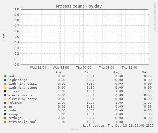Click the jq gray legend swatch

5,107
